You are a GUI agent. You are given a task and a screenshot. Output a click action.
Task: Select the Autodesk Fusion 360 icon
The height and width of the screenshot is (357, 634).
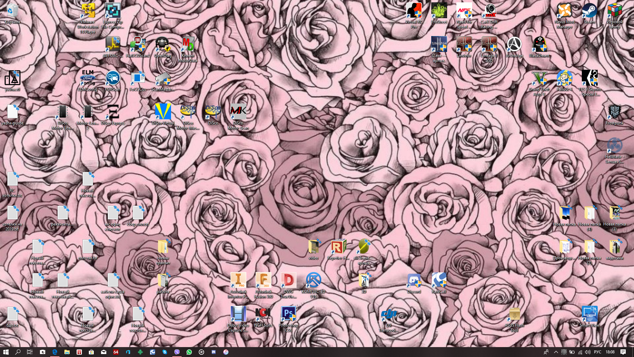(263, 281)
